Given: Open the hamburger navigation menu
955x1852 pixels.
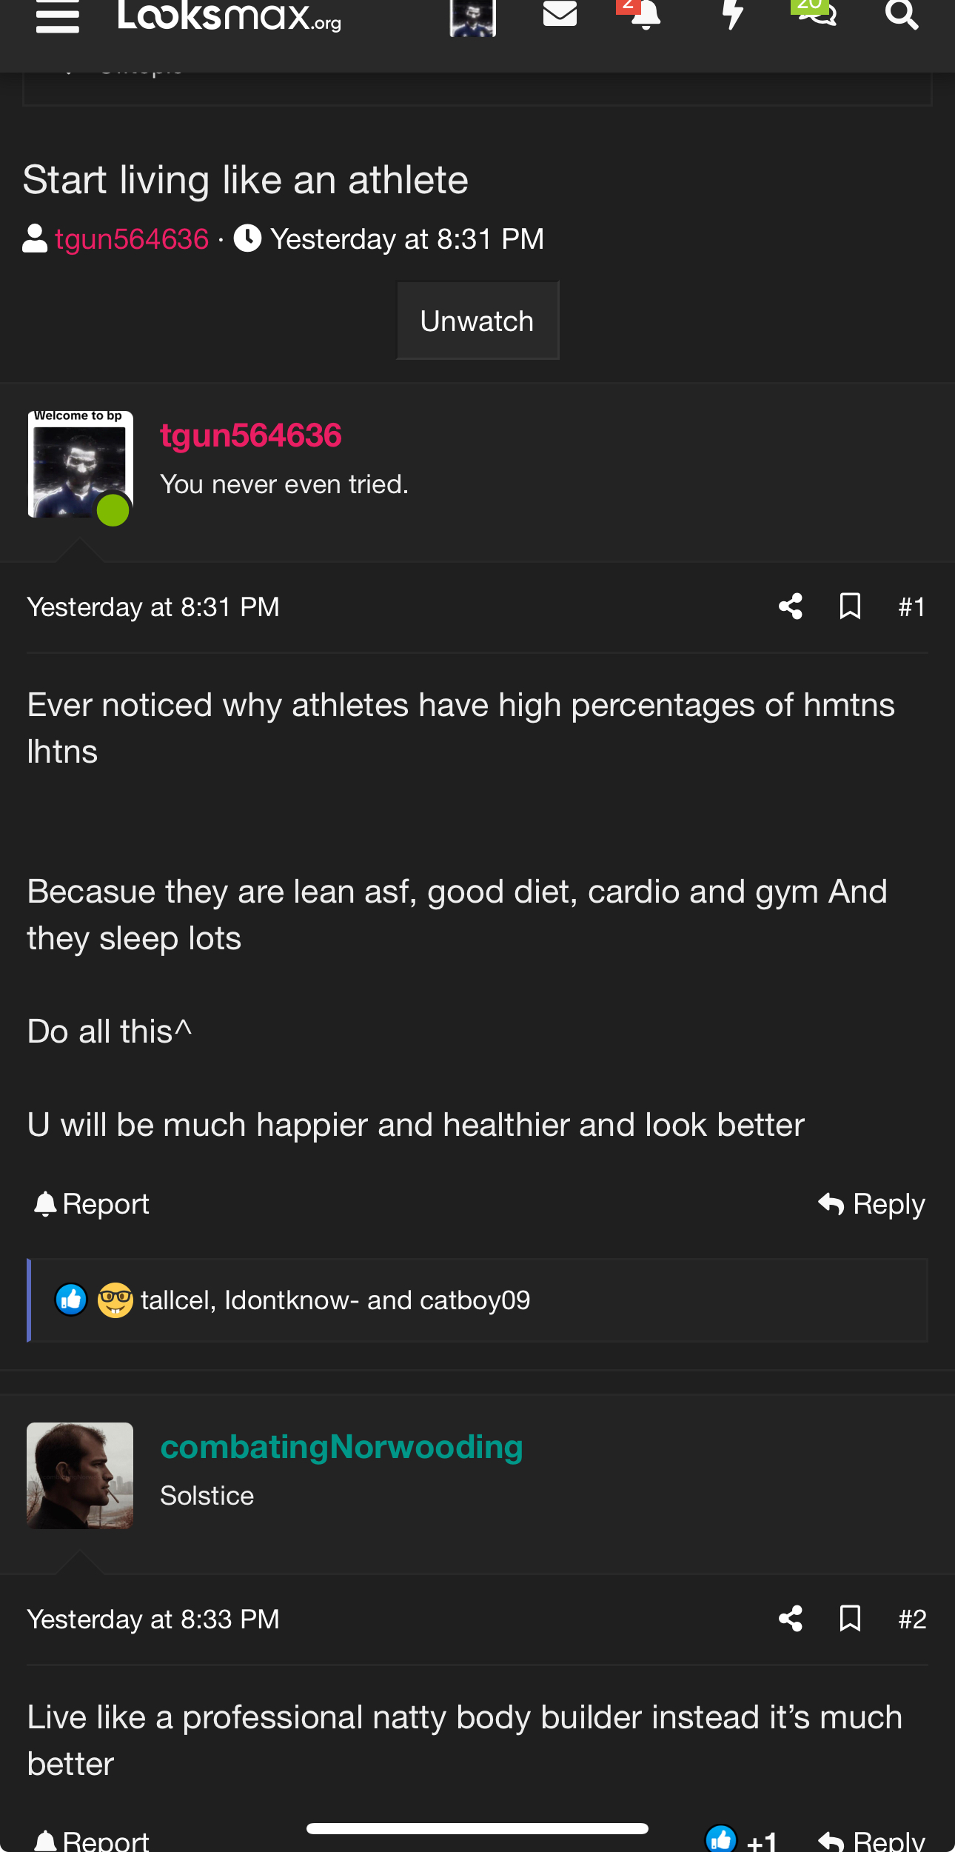Looking at the screenshot, I should coord(57,16).
